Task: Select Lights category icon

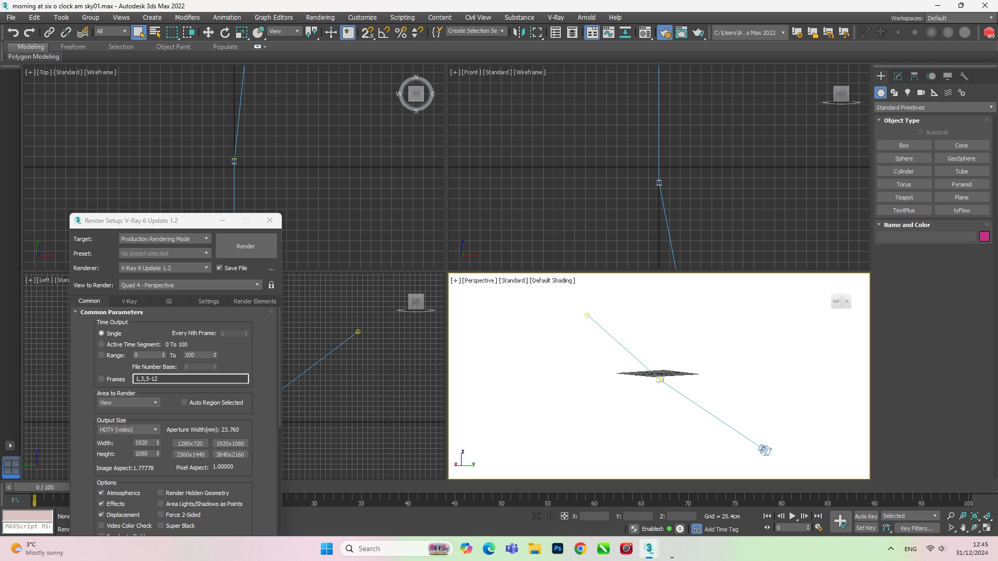Action: [908, 92]
